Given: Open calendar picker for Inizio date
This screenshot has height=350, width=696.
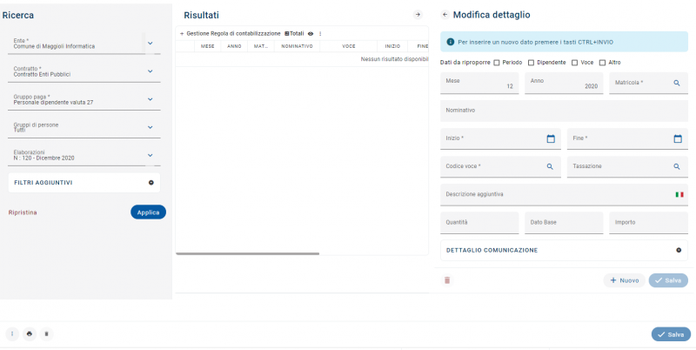Looking at the screenshot, I should 551,138.
